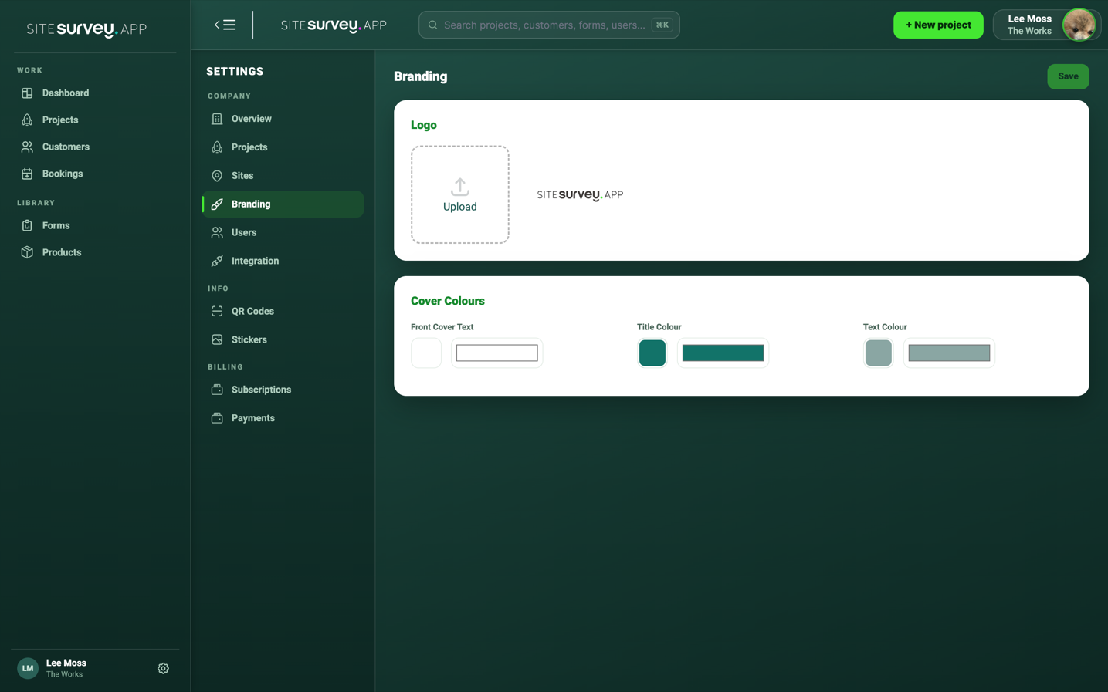Click the ⌘K shortcut badge in search
Screen dimensions: 1108x692
tap(662, 25)
